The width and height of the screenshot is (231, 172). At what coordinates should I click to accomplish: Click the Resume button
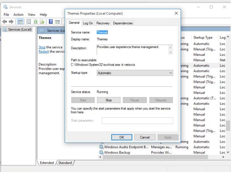point(161,100)
